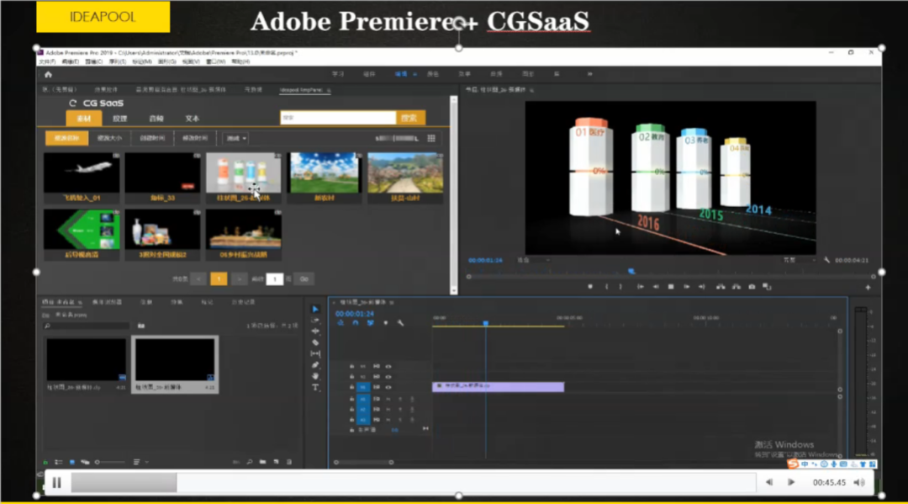908x504 pixels.
Task: Click the Extract button in Program monitor
Action: pyautogui.click(x=736, y=287)
